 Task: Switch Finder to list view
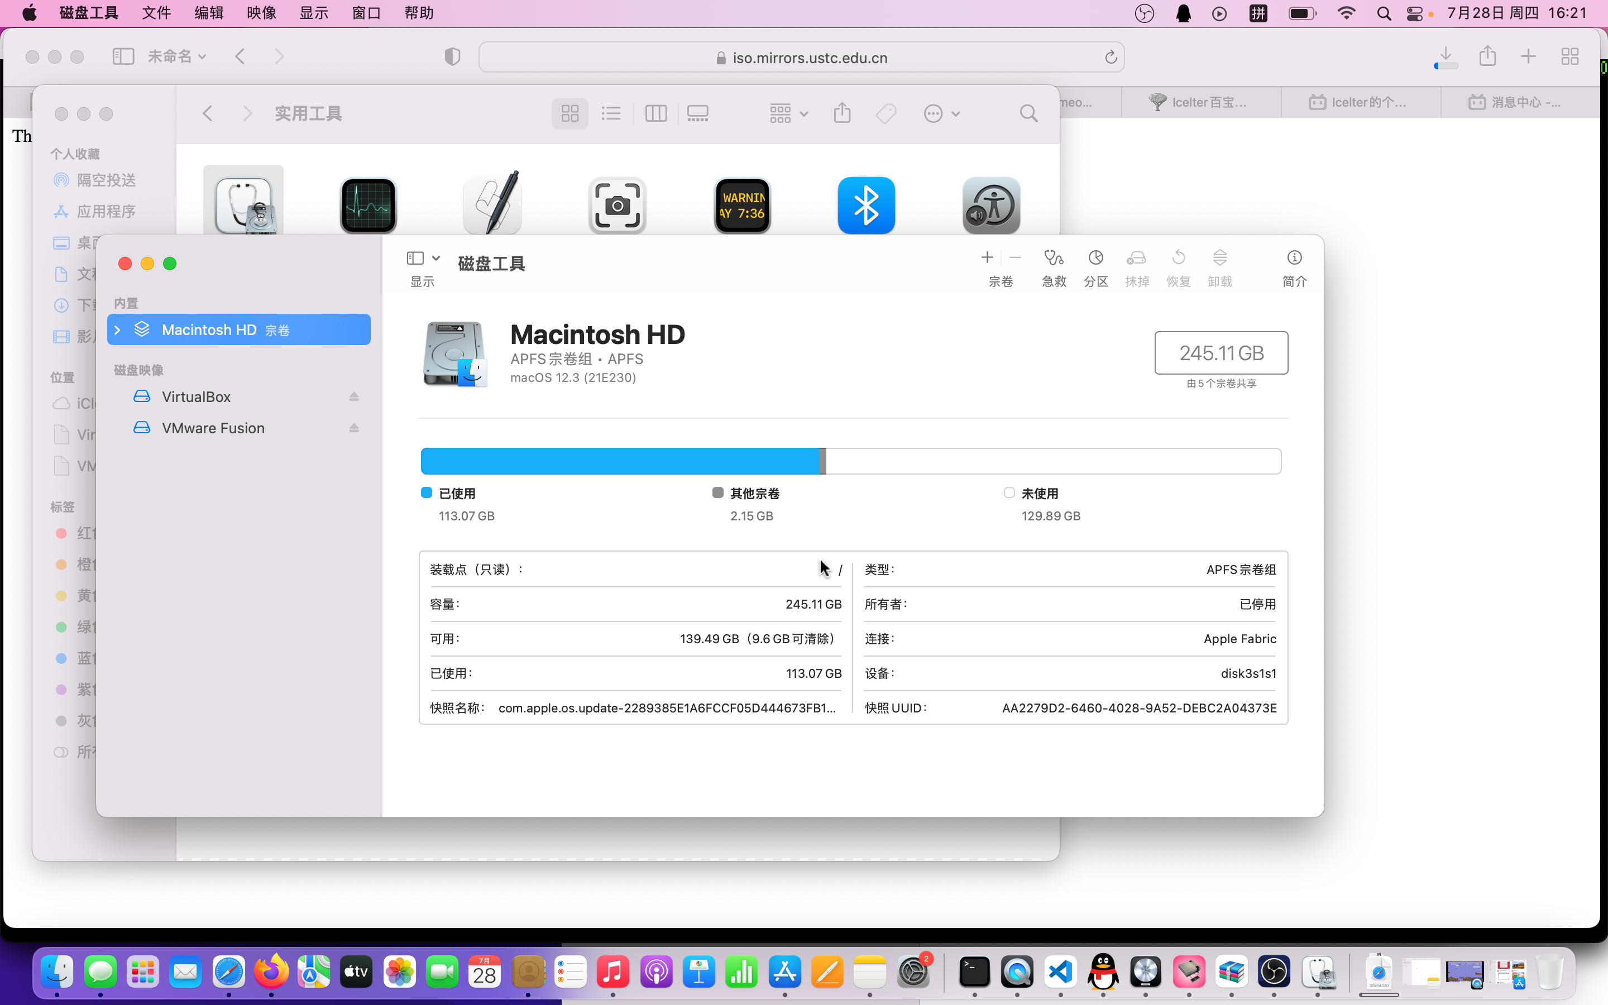(611, 114)
